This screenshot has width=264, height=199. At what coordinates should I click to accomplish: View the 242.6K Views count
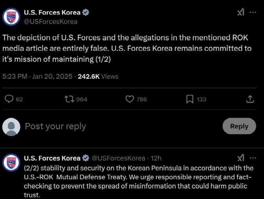(x=98, y=76)
